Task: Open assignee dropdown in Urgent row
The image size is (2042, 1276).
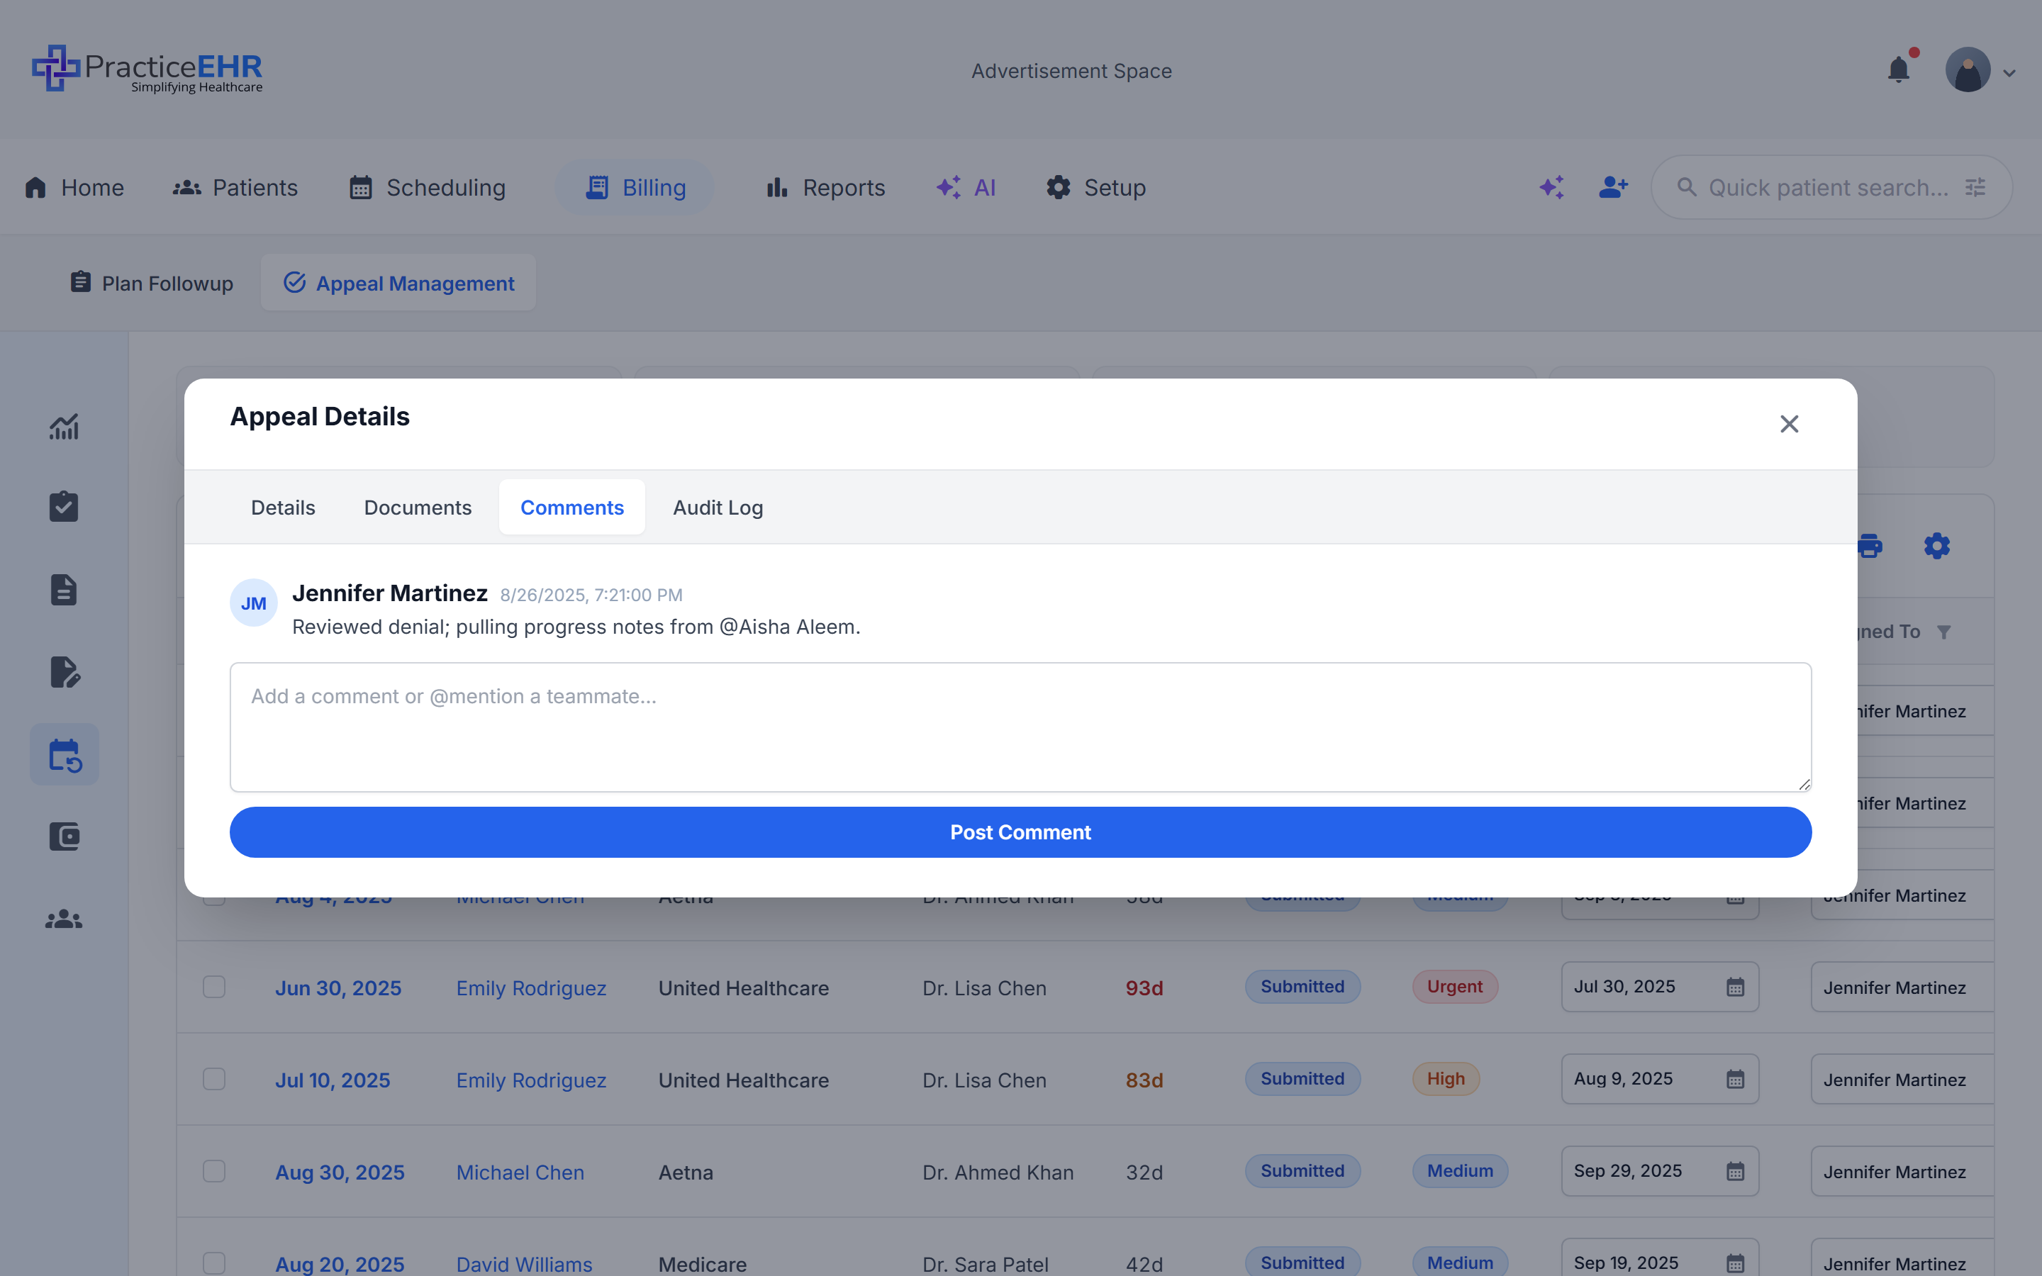Action: [1902, 987]
